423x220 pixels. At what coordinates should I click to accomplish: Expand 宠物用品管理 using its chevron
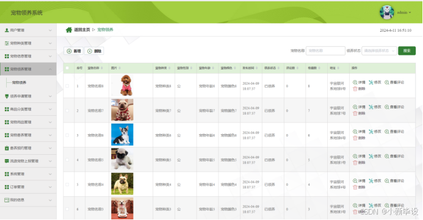click(50, 122)
